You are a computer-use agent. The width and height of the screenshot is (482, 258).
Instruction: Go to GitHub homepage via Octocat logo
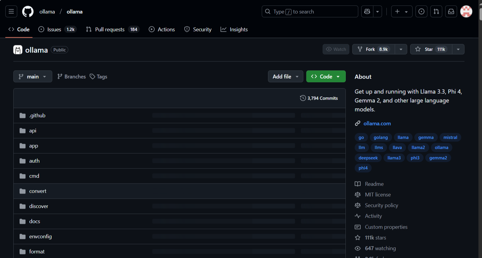point(28,12)
